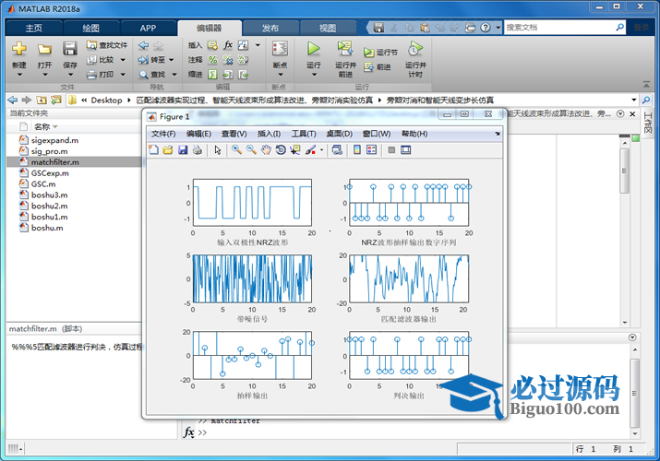Switch to the View (视图) tab
Image resolution: width=660 pixels, height=461 pixels.
(x=328, y=29)
